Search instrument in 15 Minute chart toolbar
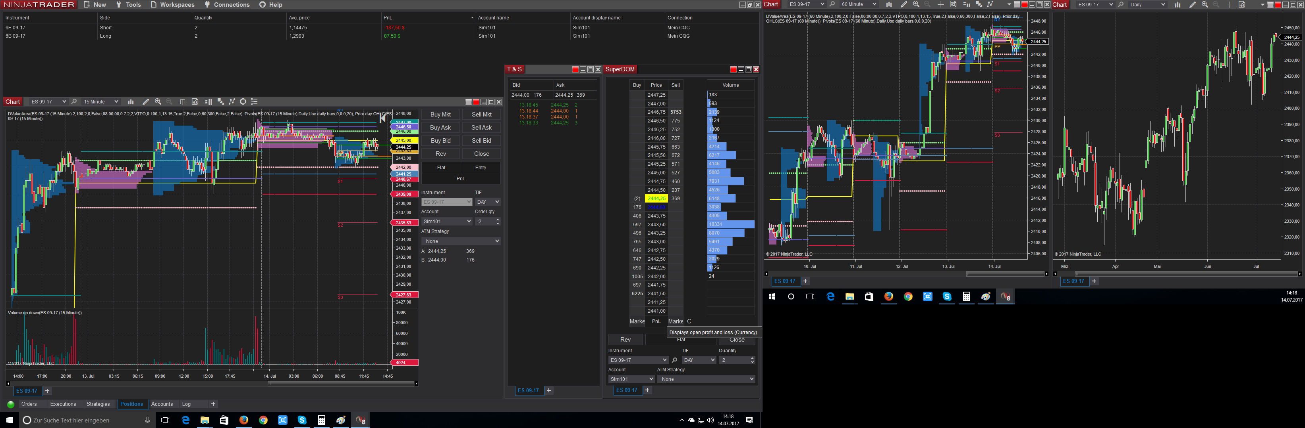The height and width of the screenshot is (428, 1305). [74, 101]
